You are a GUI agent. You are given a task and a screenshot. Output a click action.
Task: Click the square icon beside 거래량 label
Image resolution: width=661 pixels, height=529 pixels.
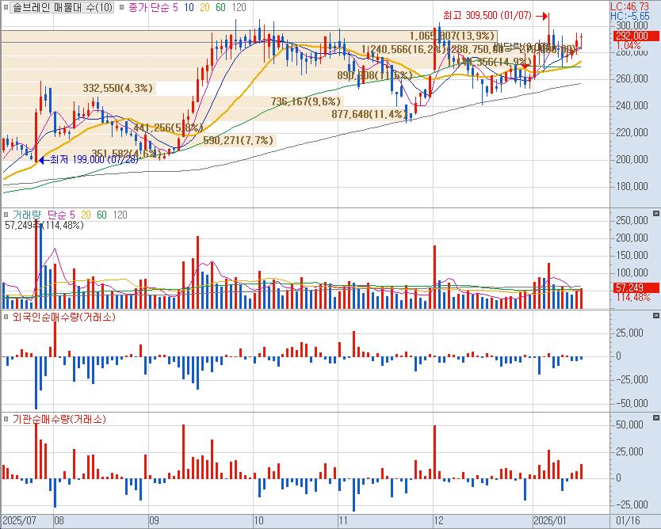(6, 215)
